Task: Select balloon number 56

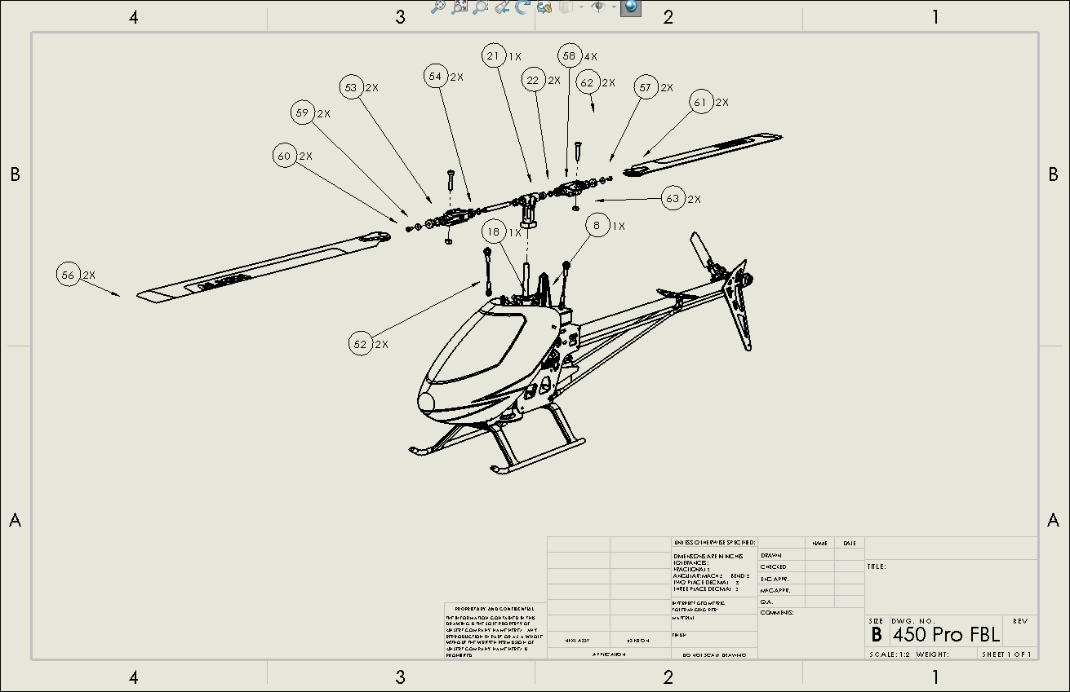Action: [x=68, y=275]
